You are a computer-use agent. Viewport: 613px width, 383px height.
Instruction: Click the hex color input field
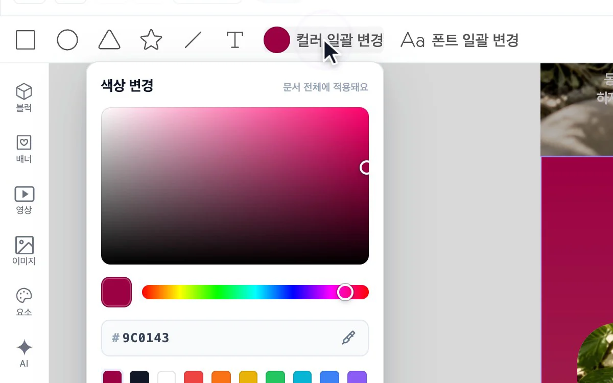tap(235, 338)
